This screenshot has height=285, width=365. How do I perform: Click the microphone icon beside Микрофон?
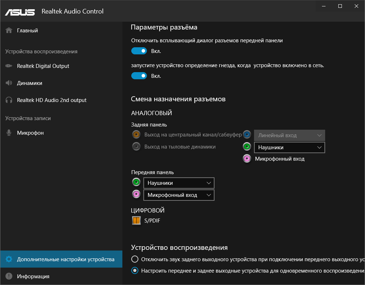(x=9, y=133)
